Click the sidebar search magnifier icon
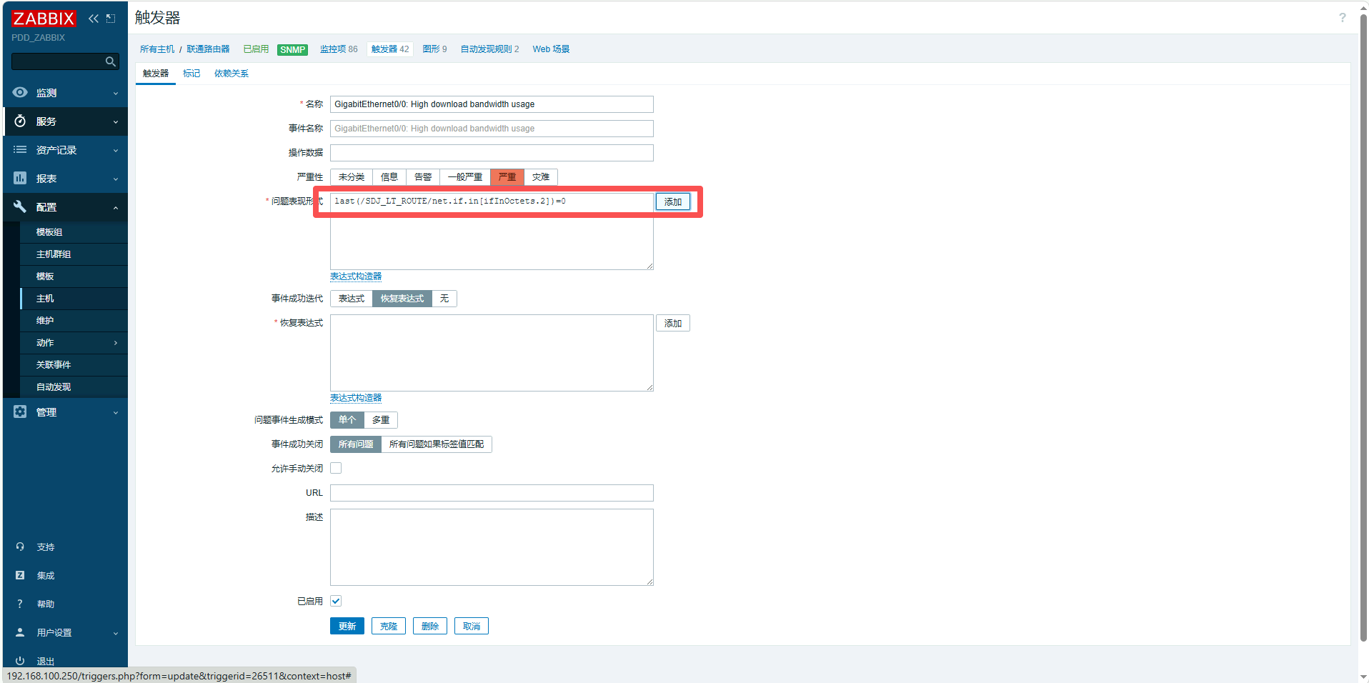Image resolution: width=1369 pixels, height=683 pixels. 110,62
